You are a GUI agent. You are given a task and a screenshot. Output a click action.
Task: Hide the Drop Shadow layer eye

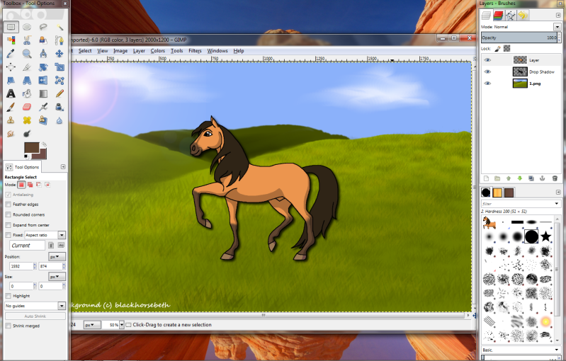pyautogui.click(x=487, y=71)
